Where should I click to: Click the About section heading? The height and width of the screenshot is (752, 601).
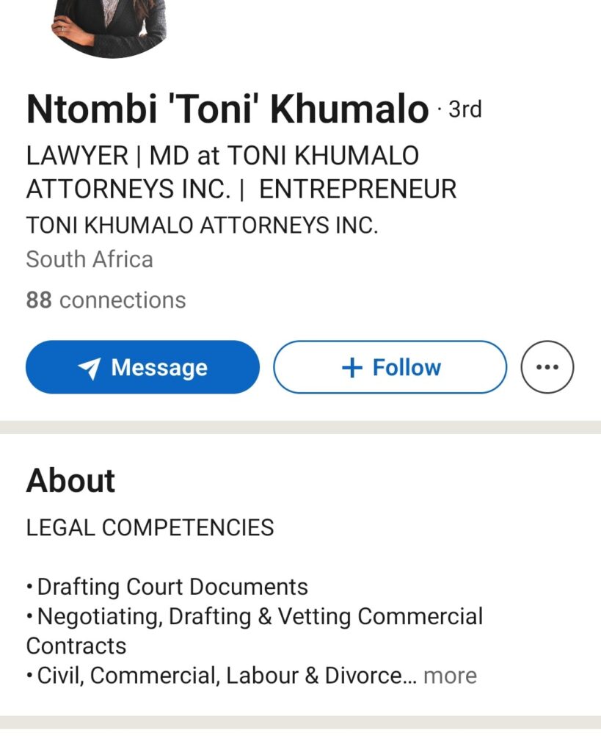tap(70, 481)
